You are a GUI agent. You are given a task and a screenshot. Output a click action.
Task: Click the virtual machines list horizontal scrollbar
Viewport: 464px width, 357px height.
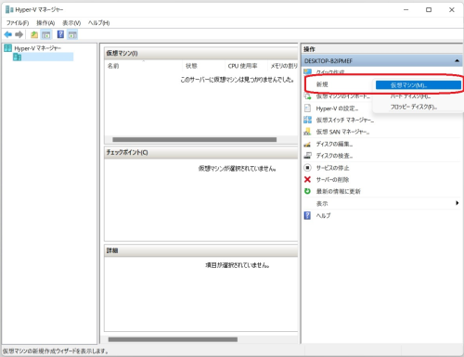pyautogui.click(x=195, y=140)
